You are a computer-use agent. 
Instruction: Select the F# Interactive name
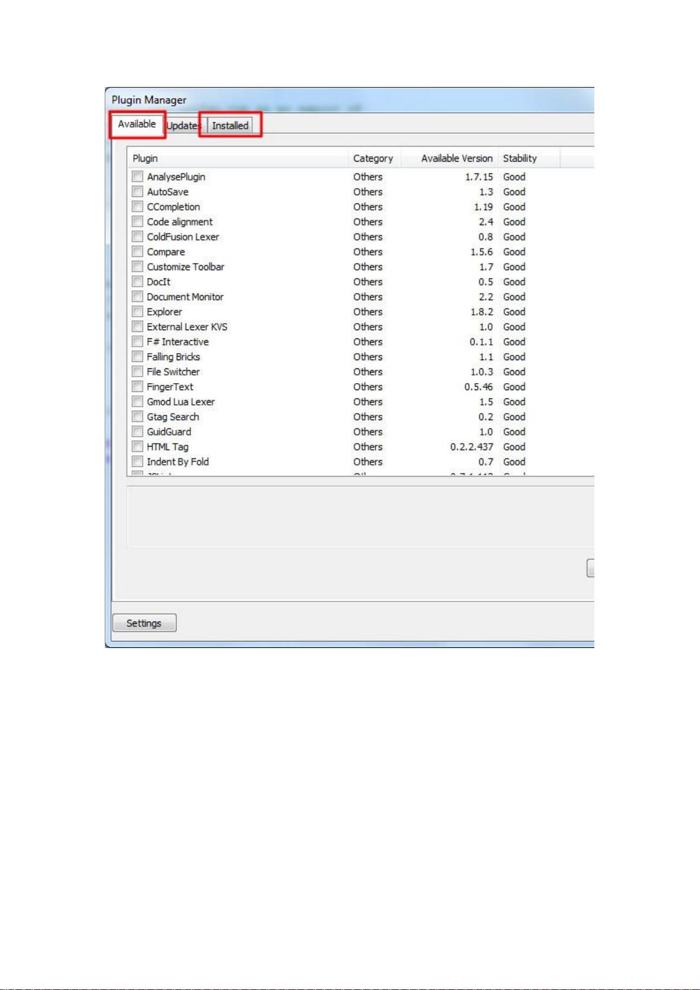pyautogui.click(x=177, y=342)
